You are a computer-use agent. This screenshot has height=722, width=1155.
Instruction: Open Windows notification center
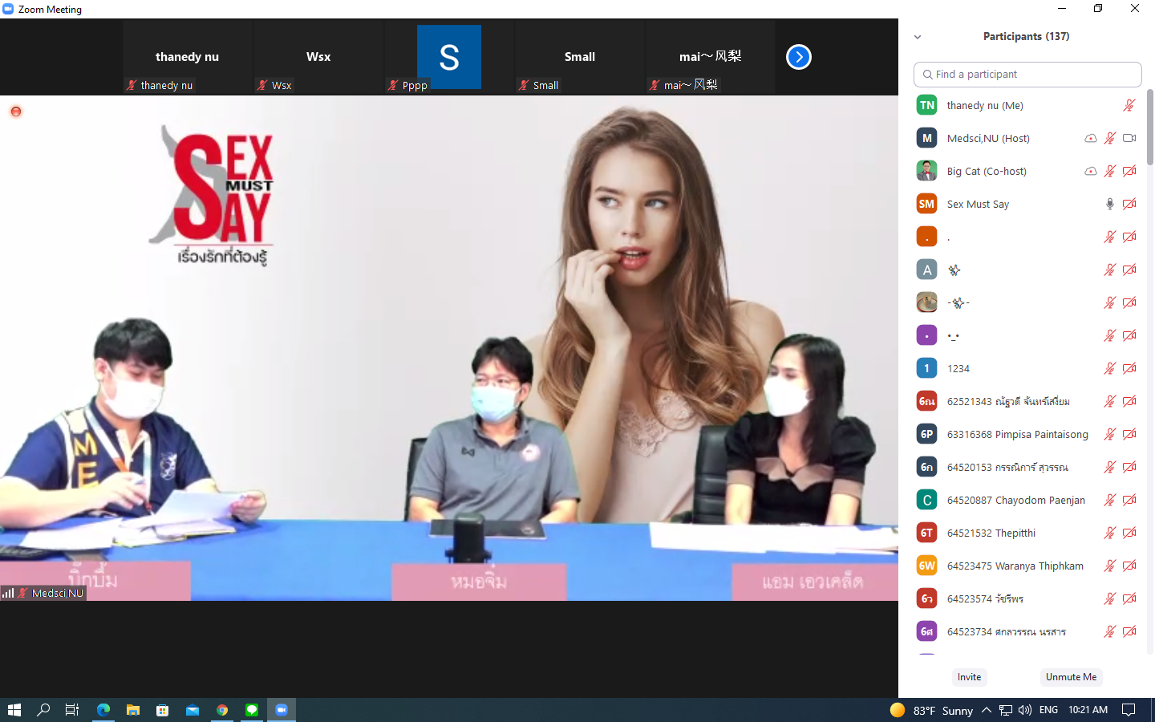(x=1129, y=710)
